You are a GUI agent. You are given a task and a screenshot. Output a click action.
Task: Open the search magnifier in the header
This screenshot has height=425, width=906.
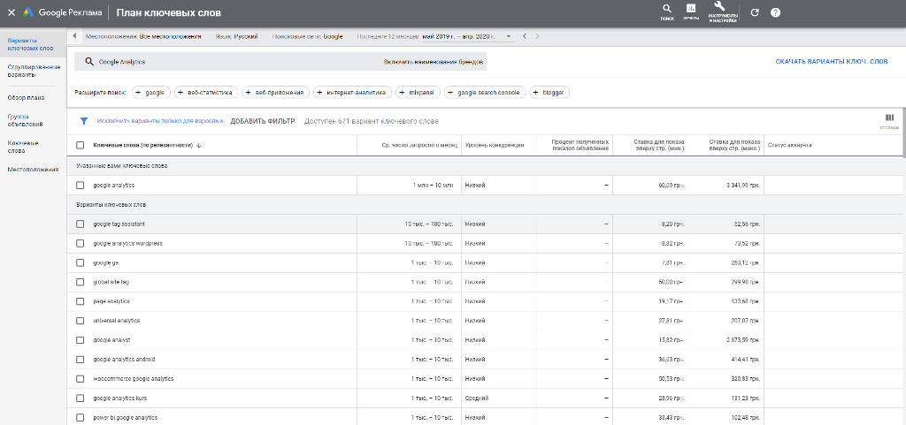(x=667, y=11)
